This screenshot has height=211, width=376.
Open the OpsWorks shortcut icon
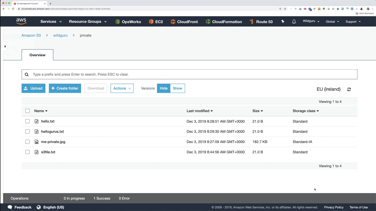(x=117, y=22)
